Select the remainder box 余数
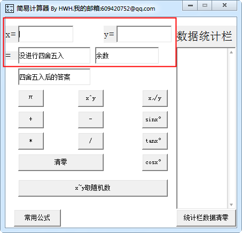Viewport: 242px width, 233px height. coord(127,56)
